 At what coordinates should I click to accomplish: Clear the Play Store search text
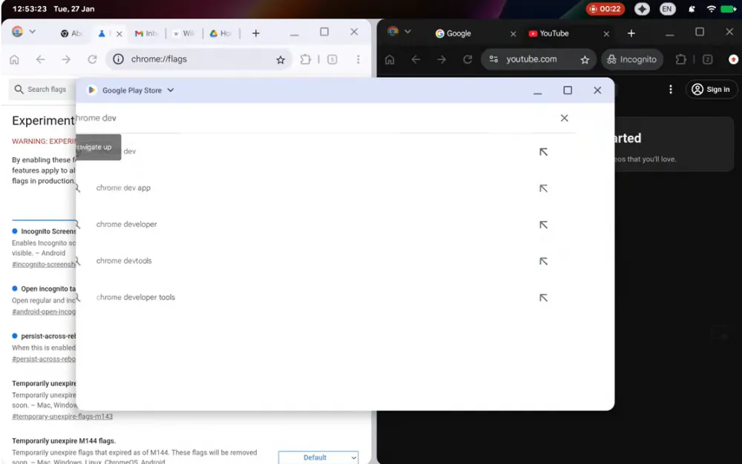click(564, 118)
